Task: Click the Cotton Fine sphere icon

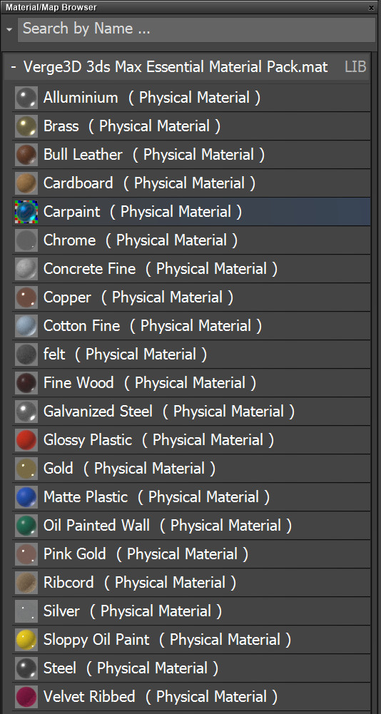Action: pyautogui.click(x=26, y=326)
